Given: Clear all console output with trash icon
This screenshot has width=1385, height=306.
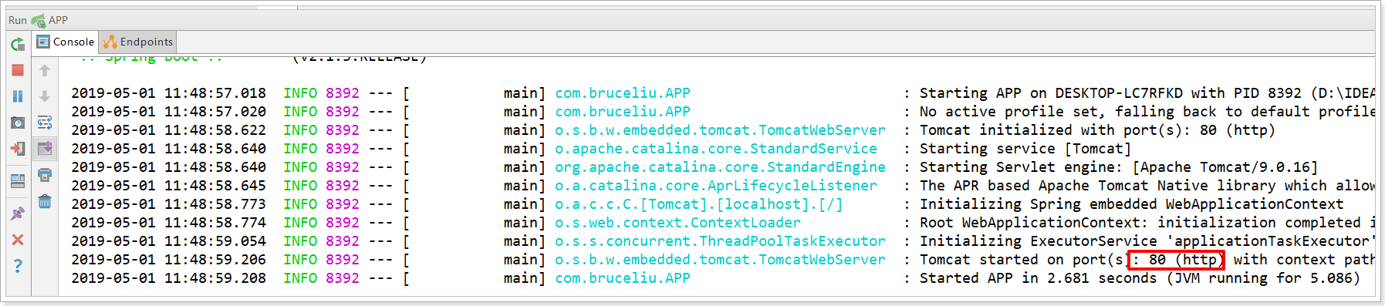Looking at the screenshot, I should [45, 201].
